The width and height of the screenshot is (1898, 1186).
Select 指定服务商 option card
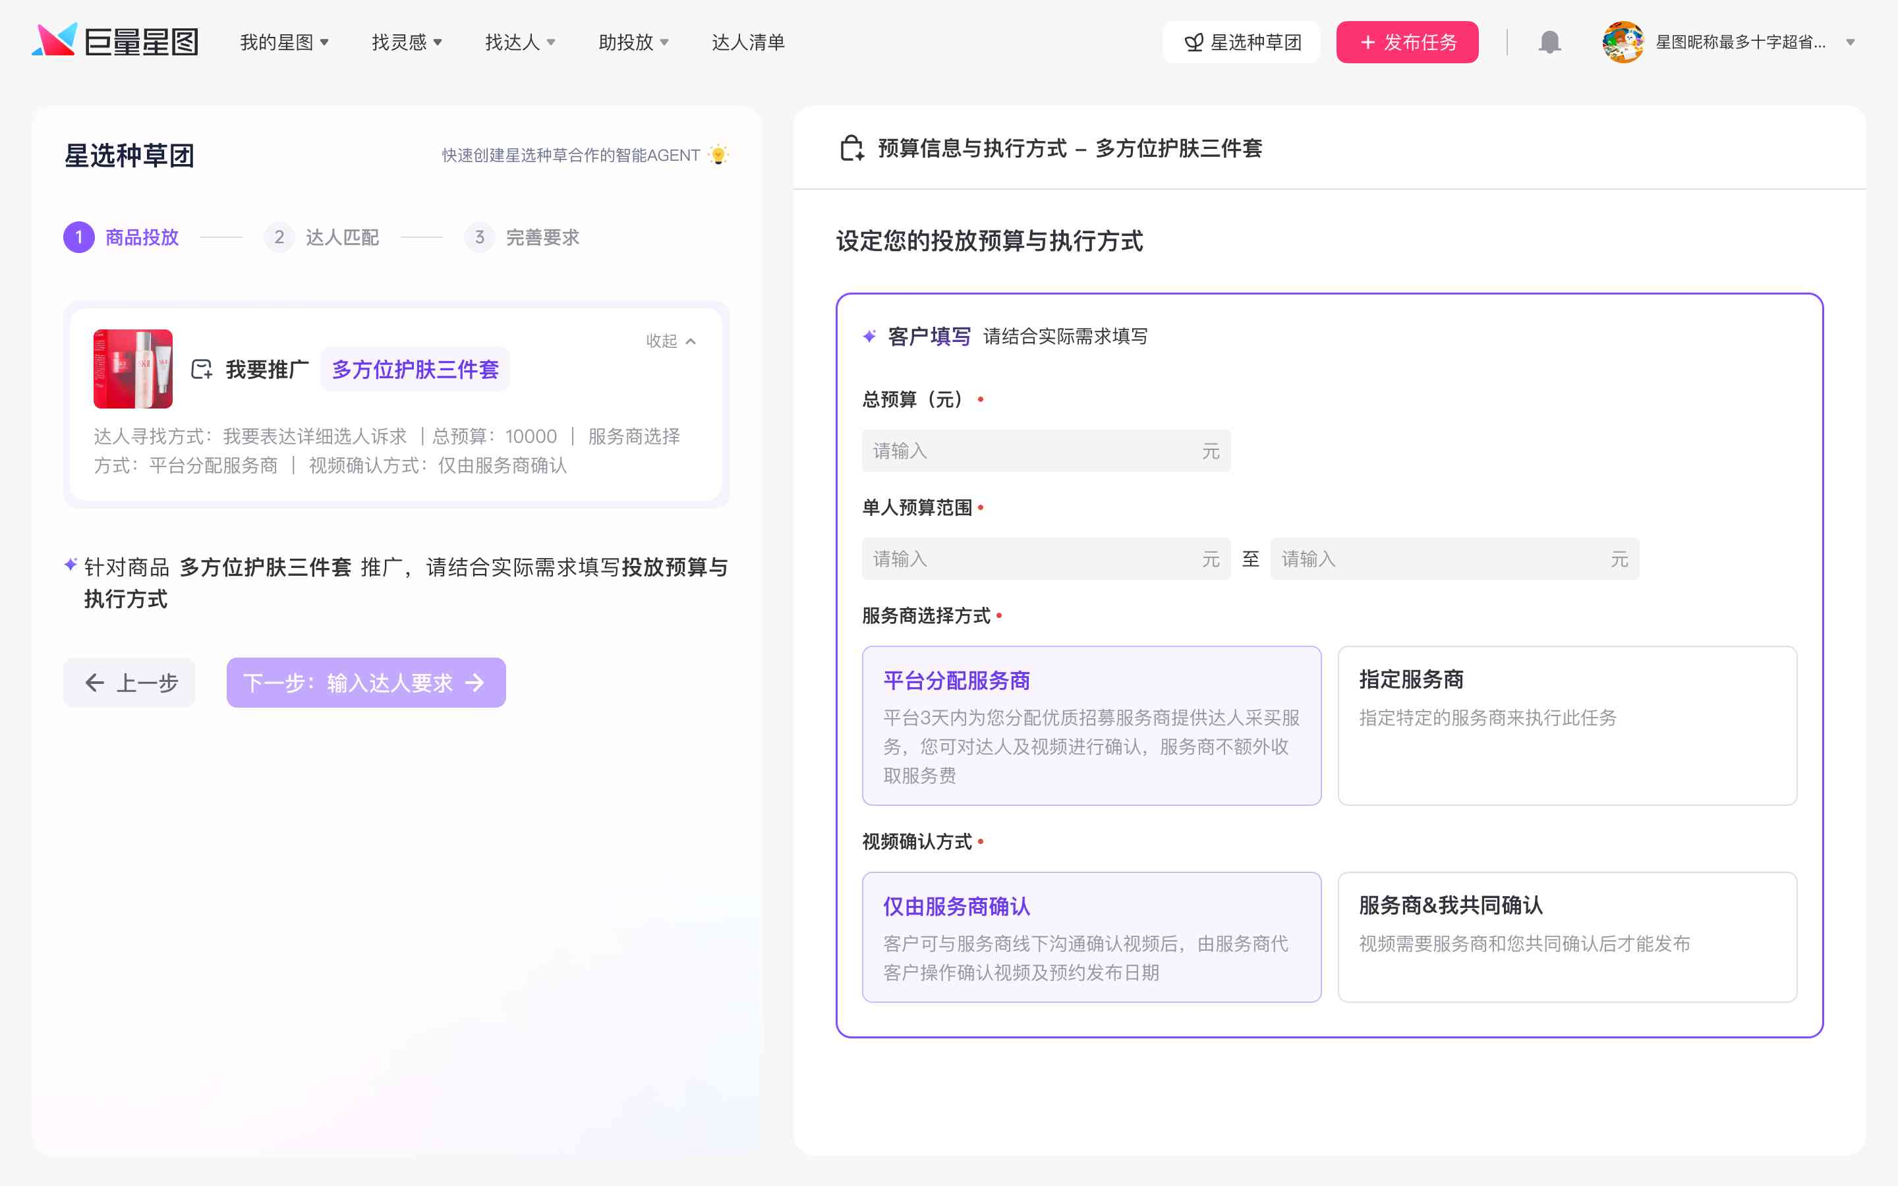(1567, 725)
